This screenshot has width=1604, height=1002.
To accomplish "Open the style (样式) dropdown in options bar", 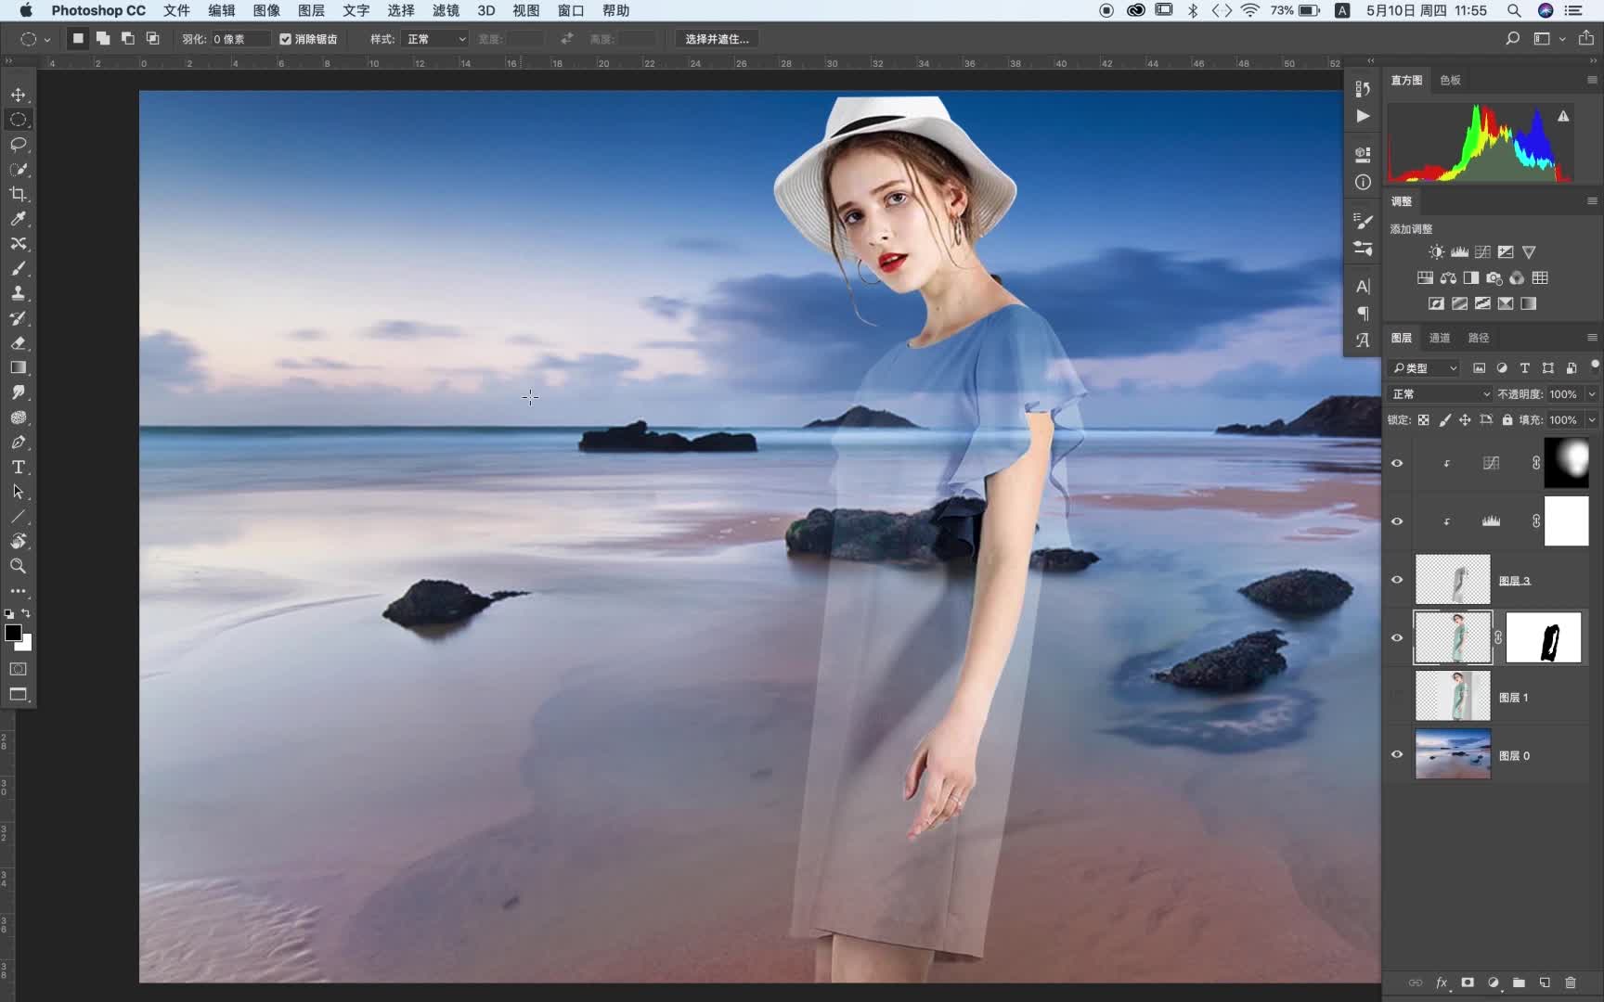I will coord(435,39).
